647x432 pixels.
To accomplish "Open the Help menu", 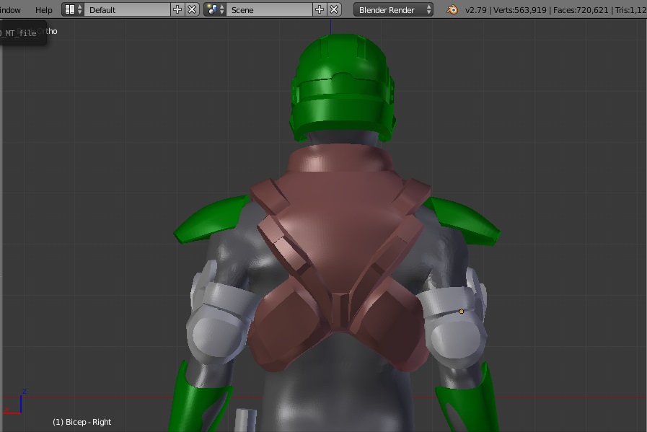I will pos(43,10).
